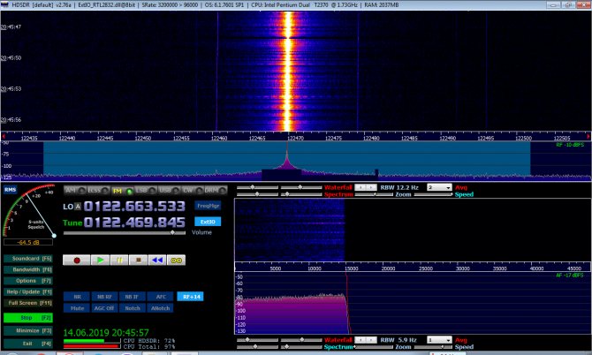Open the ExtIO device settings
The image size is (592, 355).
(x=208, y=222)
